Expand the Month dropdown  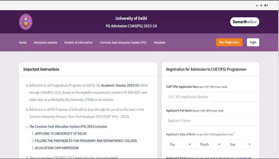point(210,144)
